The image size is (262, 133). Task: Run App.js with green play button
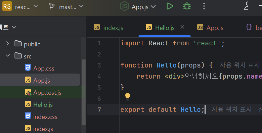[x=170, y=6]
